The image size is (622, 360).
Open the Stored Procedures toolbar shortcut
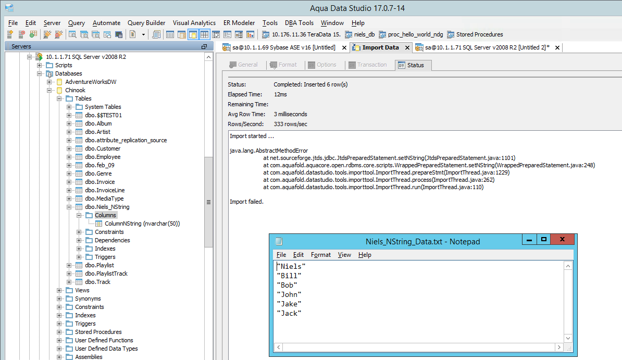[475, 34]
